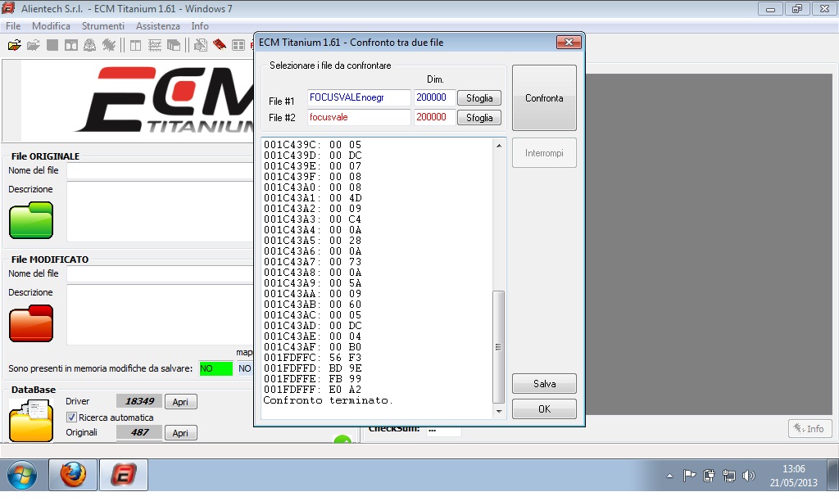Click result line 001FDFFC: 56 F3
The width and height of the screenshot is (839, 501).
click(312, 358)
